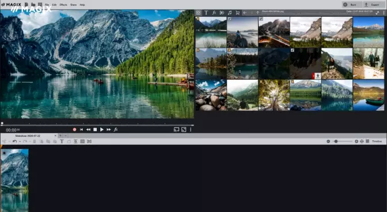Click the cast to screen icon
The height and width of the screenshot is (212, 387).
[x=176, y=129]
